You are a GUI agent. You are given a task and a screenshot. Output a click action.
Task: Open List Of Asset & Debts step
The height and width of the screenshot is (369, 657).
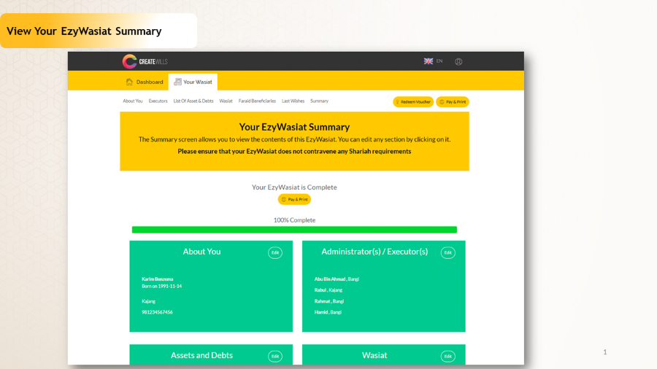pyautogui.click(x=193, y=101)
